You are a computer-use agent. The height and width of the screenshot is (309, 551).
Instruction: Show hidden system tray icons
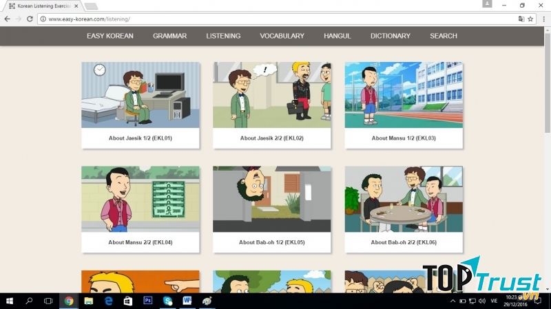pos(453,301)
